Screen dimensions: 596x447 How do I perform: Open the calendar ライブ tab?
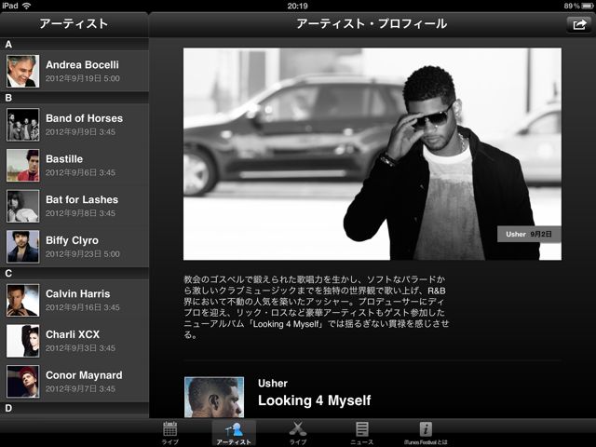point(169,432)
